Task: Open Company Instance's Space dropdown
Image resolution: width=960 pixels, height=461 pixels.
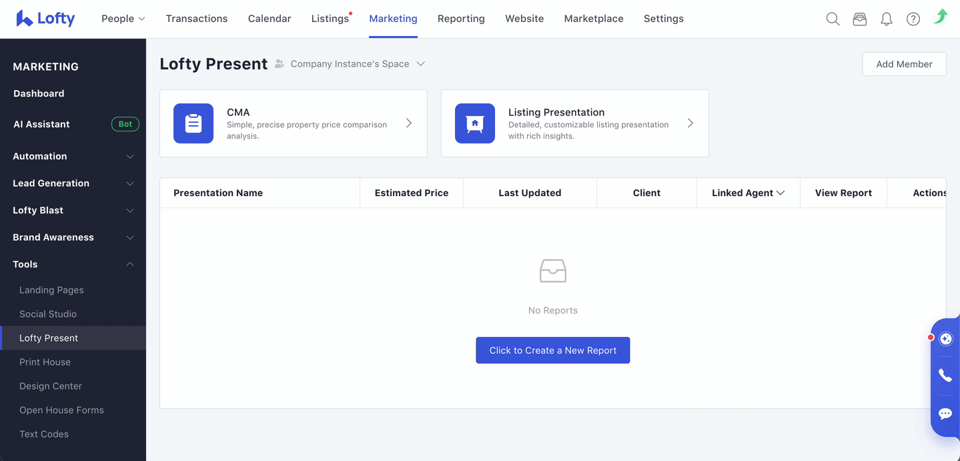Action: click(358, 64)
